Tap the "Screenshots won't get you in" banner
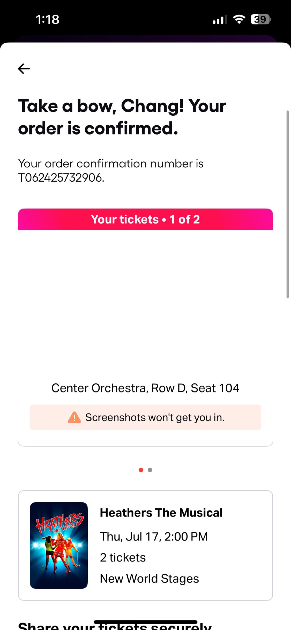The image size is (291, 630). click(x=145, y=417)
